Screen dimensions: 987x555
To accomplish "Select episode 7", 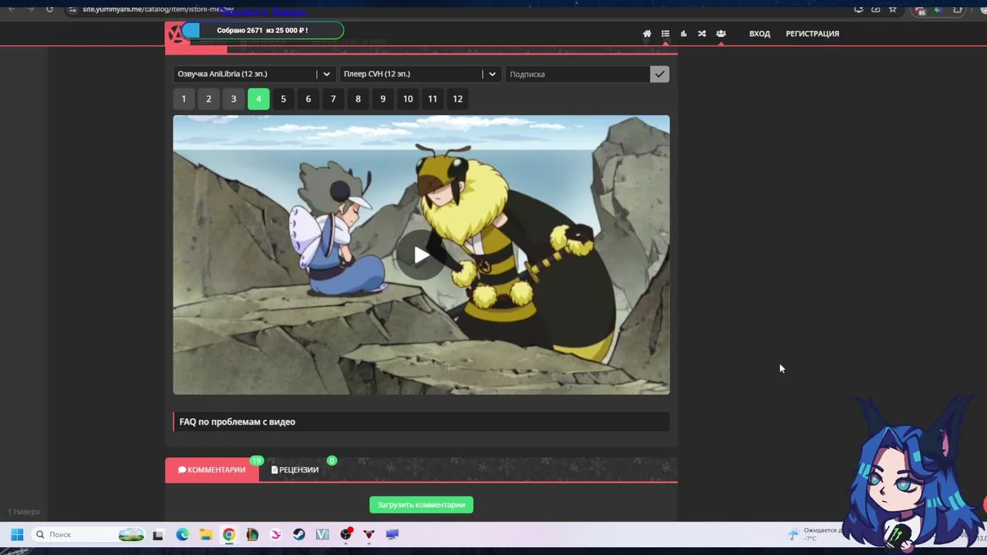I will [x=333, y=99].
